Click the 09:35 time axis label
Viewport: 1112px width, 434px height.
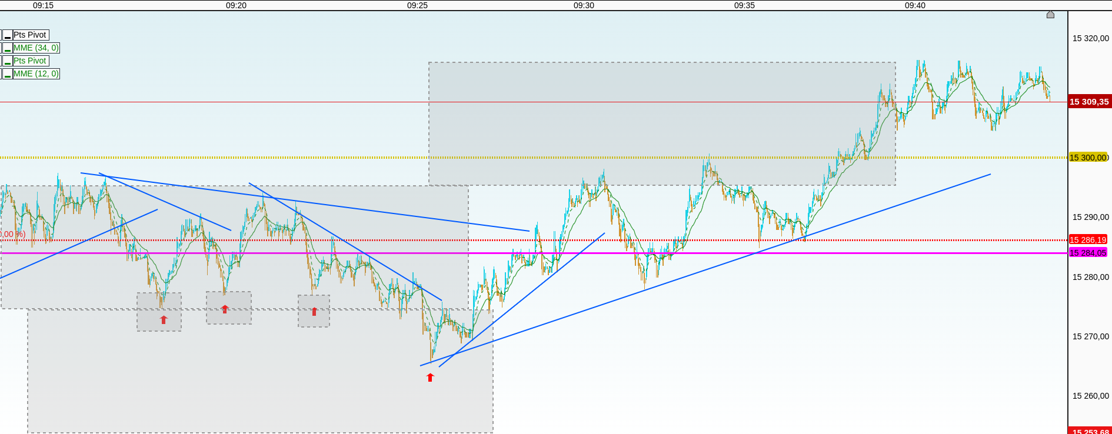click(744, 5)
